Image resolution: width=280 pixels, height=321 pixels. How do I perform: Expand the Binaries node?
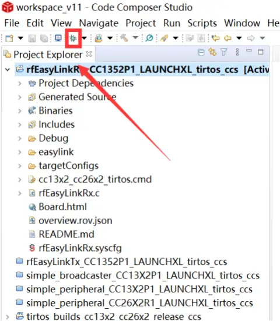coord(20,111)
